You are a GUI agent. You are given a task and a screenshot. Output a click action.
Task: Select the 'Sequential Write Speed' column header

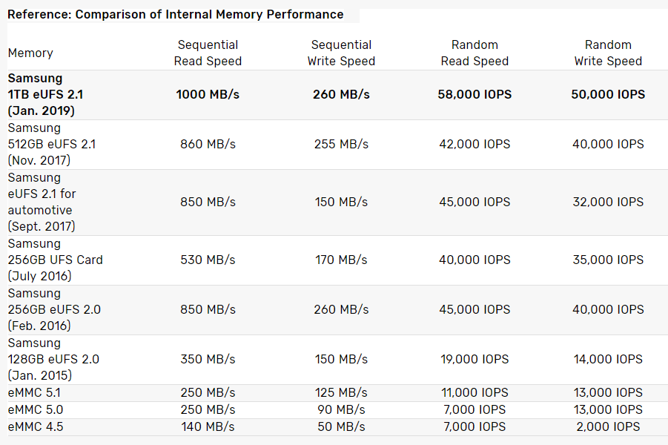(341, 53)
